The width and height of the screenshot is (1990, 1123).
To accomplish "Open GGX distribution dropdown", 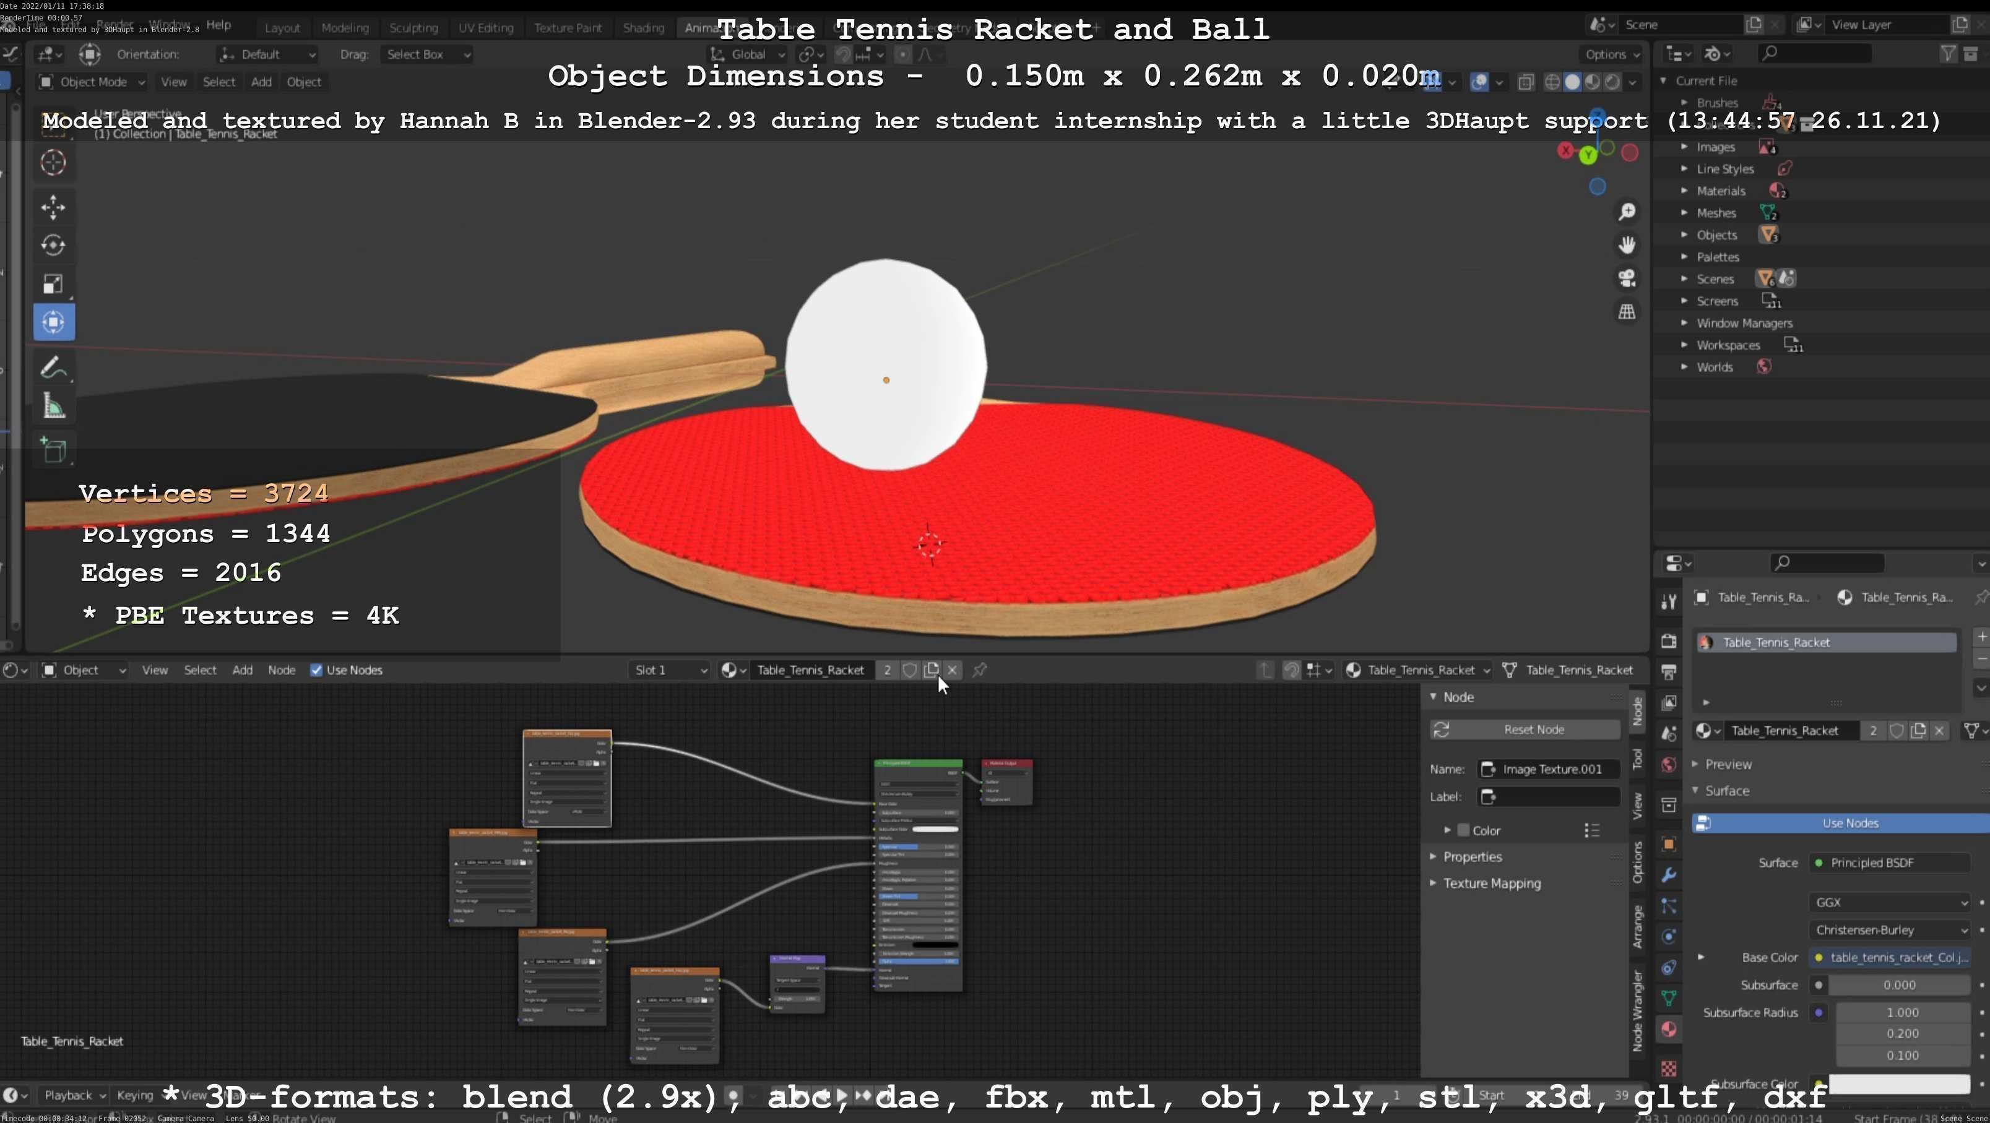I will pyautogui.click(x=1890, y=902).
